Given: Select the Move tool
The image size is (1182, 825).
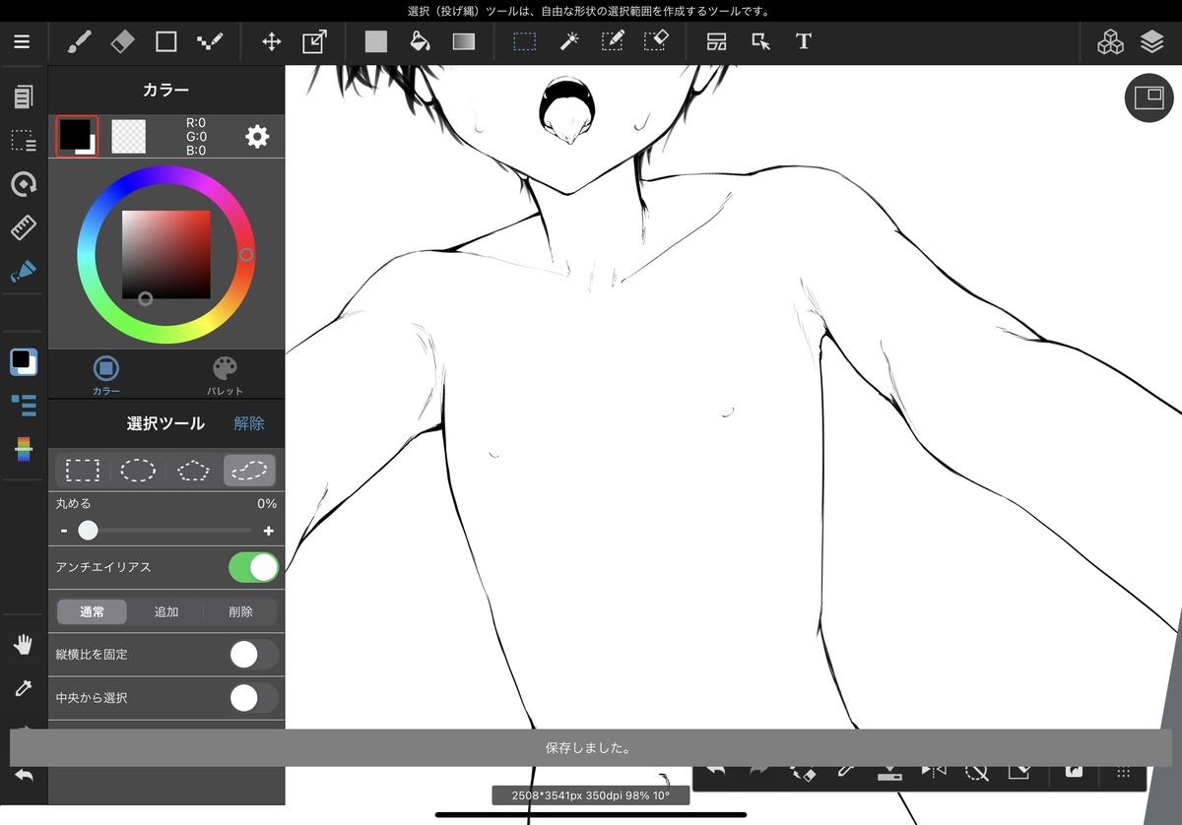Looking at the screenshot, I should pyautogui.click(x=271, y=41).
